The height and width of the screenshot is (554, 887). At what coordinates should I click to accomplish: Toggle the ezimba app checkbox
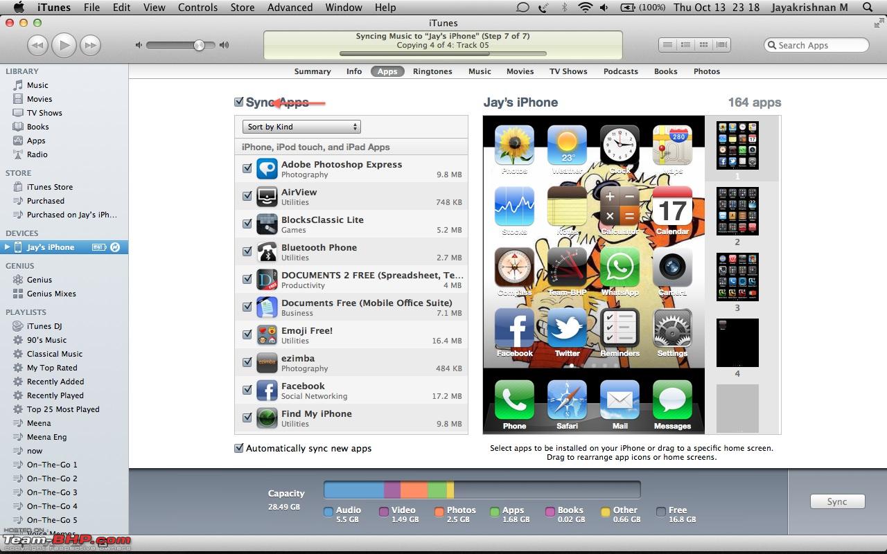(247, 362)
